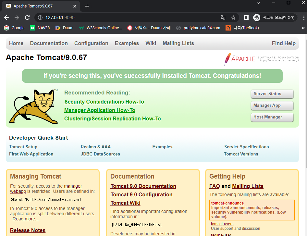307x236 pixels.
Task: Open Daum bookmark
Action: tap(64, 28)
